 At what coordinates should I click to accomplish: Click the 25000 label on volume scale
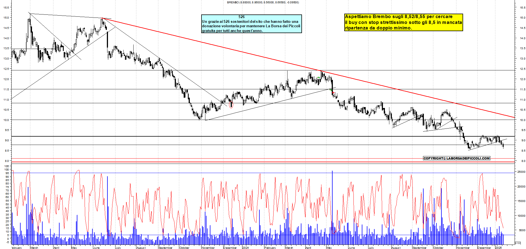(x=521, y=172)
